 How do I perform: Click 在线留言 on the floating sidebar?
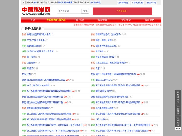[x=178, y=121]
